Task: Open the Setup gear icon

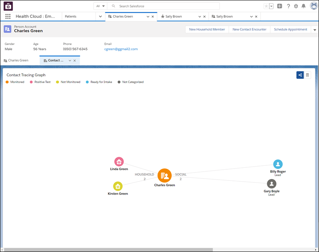Action: tap(296, 6)
